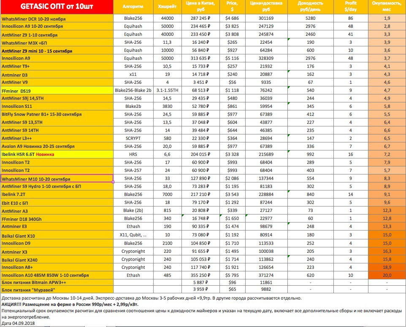Screen dimensions: 406x327
Task: Click the 'Blake (2b)' algorithm cell
Action: point(133,210)
